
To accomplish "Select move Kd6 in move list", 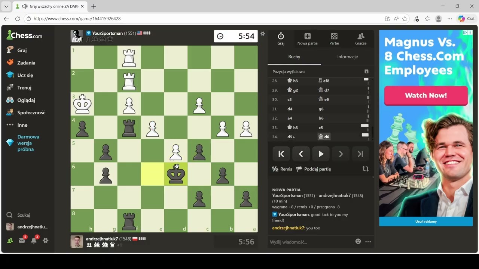I will click(x=324, y=137).
